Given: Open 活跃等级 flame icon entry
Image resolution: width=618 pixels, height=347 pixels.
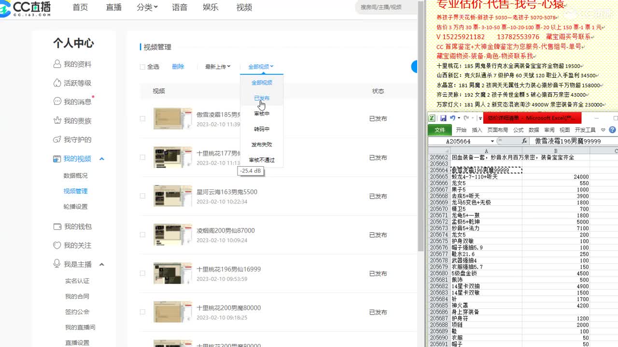Looking at the screenshot, I should [57, 83].
